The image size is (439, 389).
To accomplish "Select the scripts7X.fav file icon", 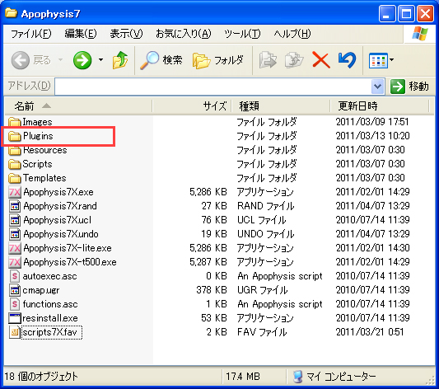I will click(15, 332).
